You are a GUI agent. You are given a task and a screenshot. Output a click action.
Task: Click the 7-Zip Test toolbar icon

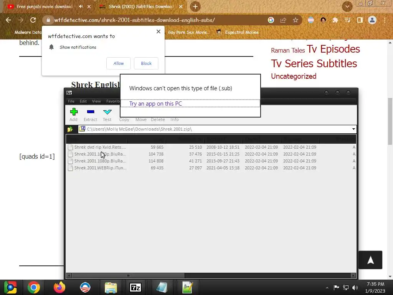[x=107, y=112]
